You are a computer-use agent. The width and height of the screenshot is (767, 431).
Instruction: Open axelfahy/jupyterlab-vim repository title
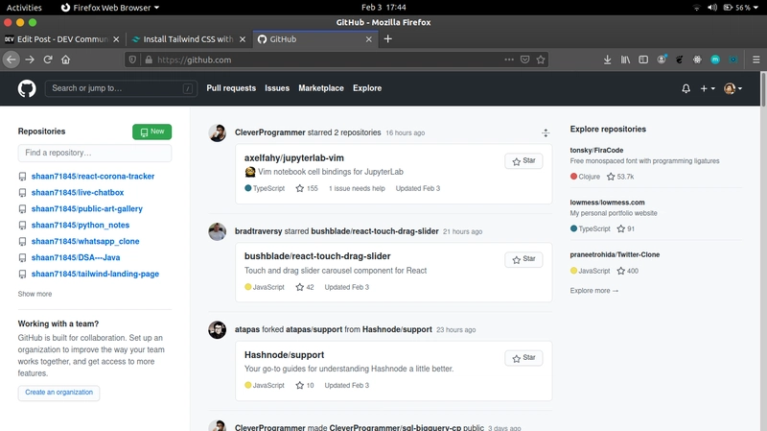click(294, 158)
